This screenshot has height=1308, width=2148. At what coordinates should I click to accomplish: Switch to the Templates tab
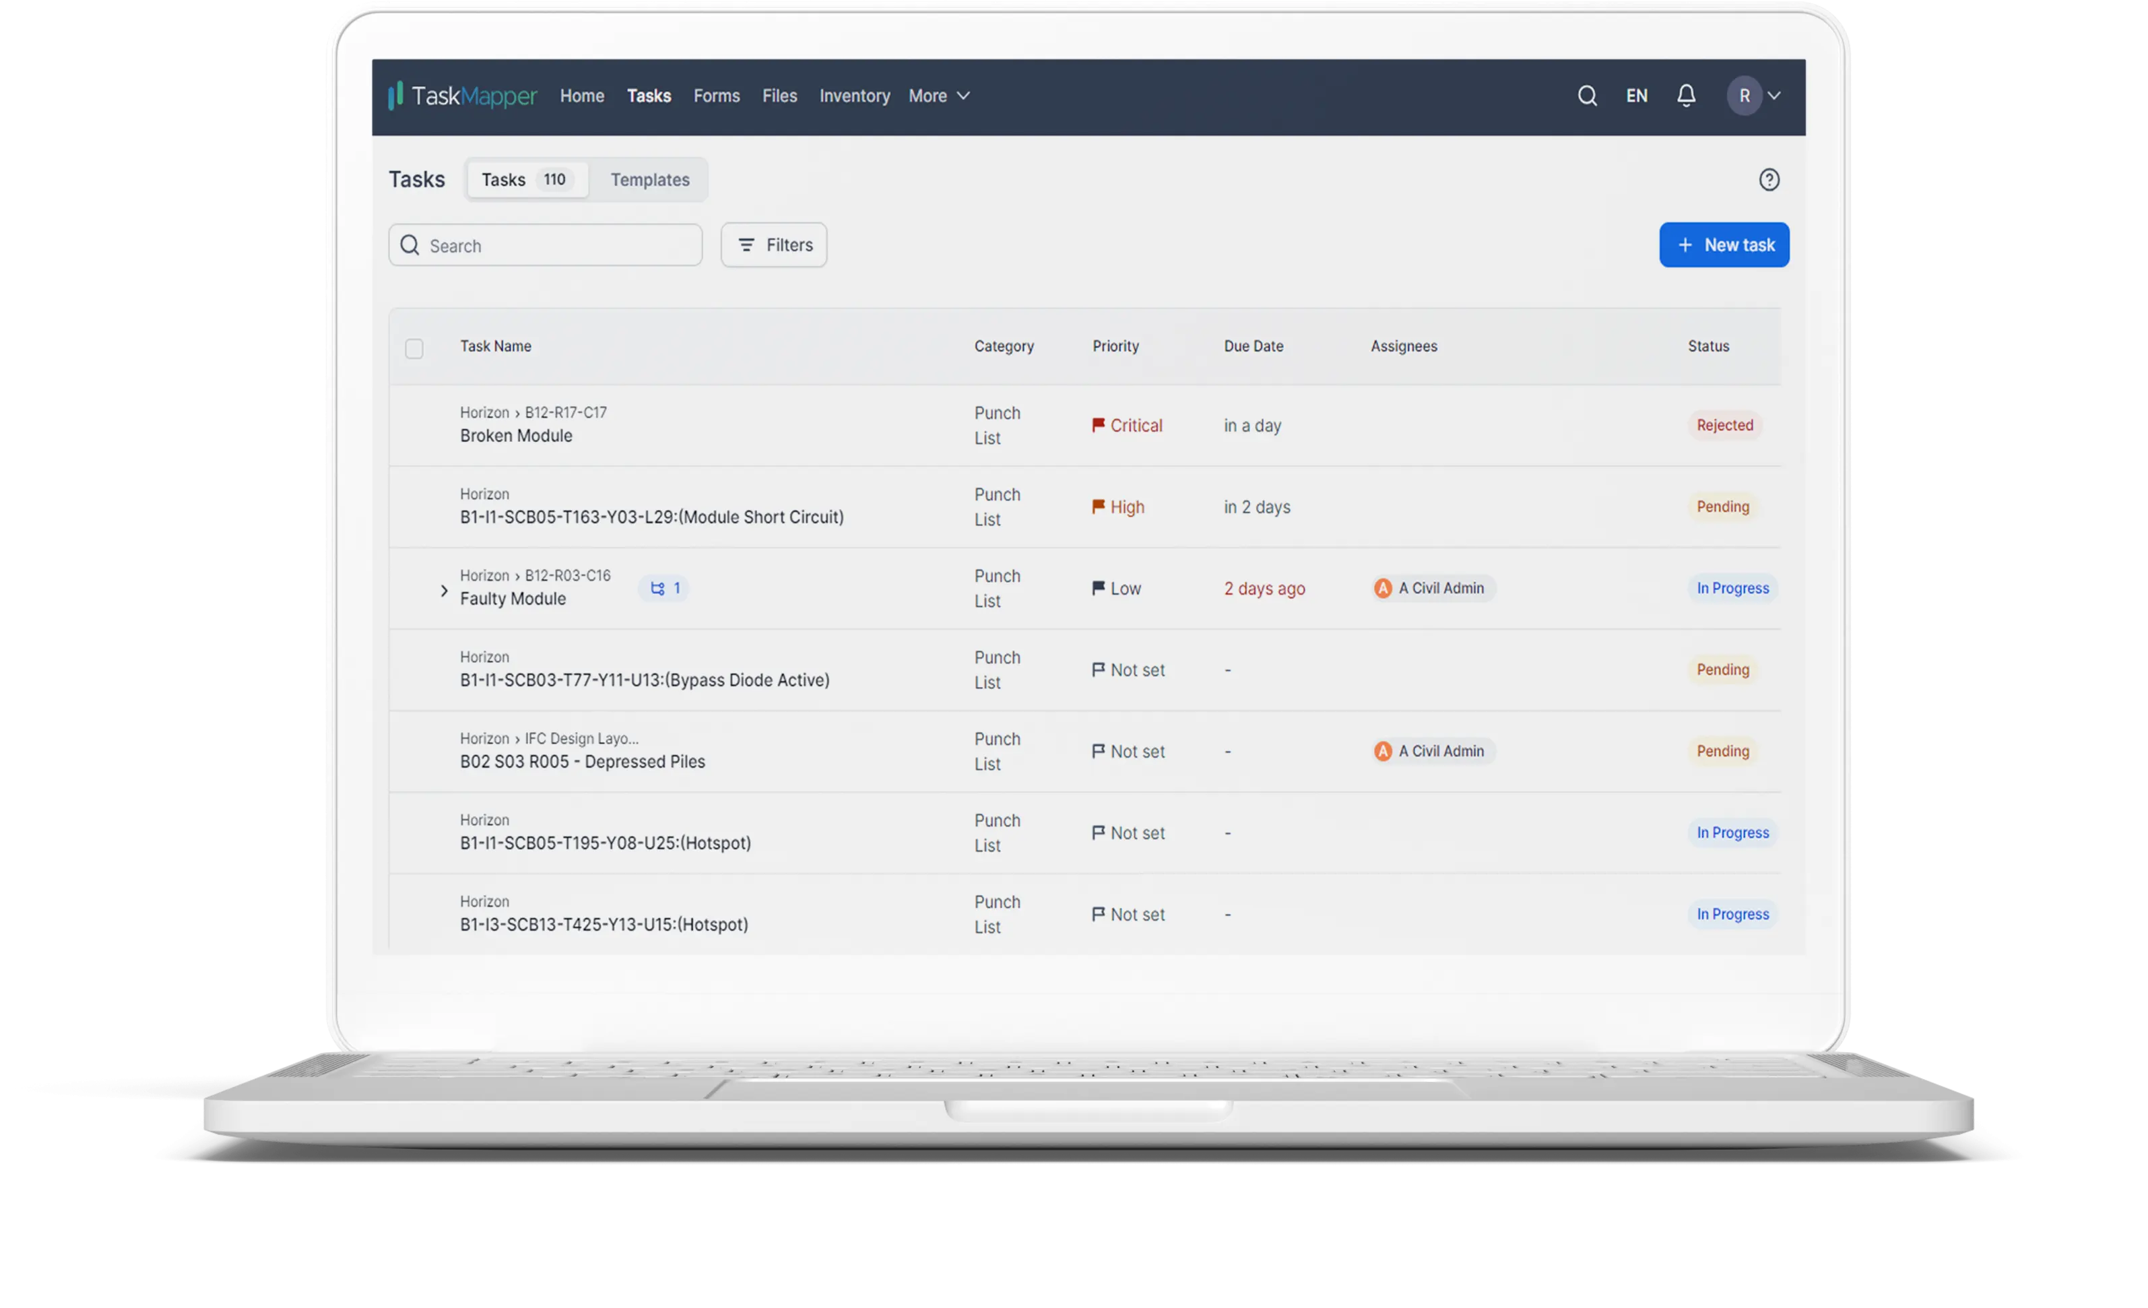[649, 180]
